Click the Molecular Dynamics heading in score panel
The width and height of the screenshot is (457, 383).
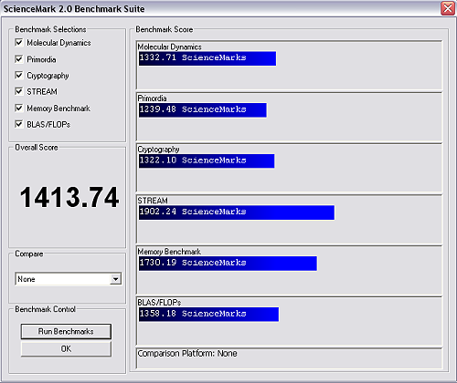[x=170, y=47]
